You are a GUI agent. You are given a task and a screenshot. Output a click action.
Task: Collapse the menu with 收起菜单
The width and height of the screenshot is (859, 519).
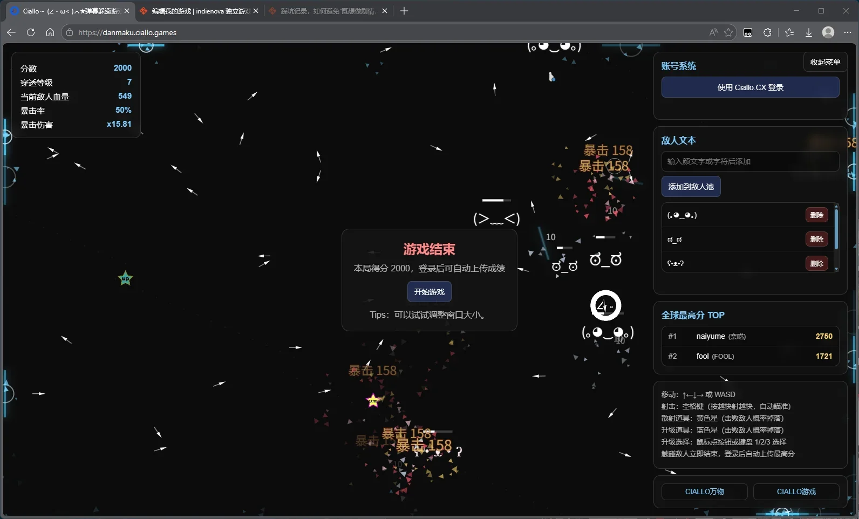point(825,62)
